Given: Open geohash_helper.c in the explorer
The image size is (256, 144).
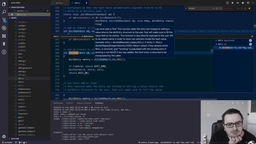Looking at the screenshot, I should pos(26,128).
